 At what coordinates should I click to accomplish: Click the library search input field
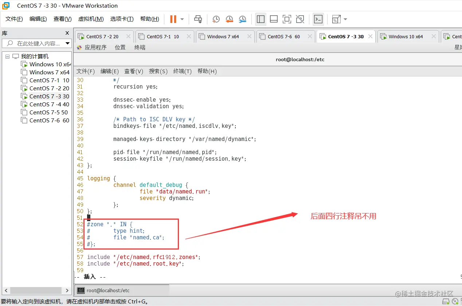36,43
